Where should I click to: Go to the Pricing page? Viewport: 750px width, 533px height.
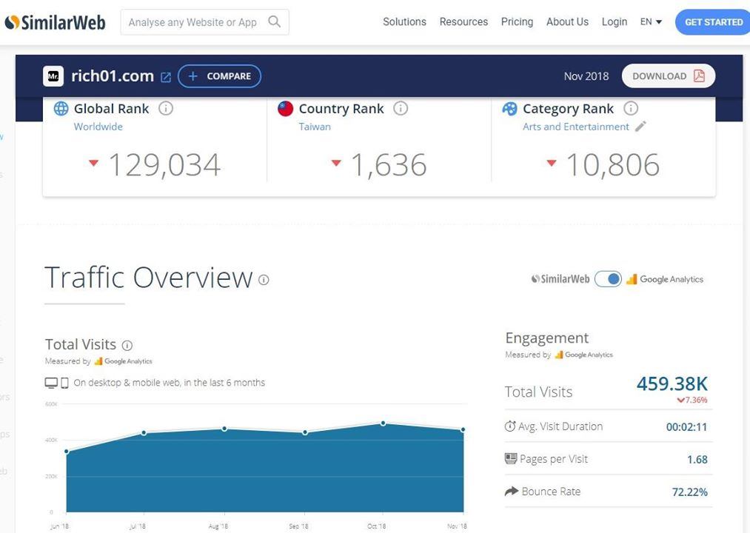click(517, 22)
